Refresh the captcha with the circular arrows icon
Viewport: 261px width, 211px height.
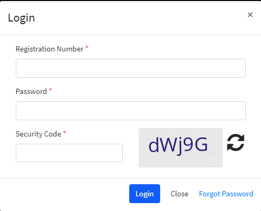click(236, 142)
